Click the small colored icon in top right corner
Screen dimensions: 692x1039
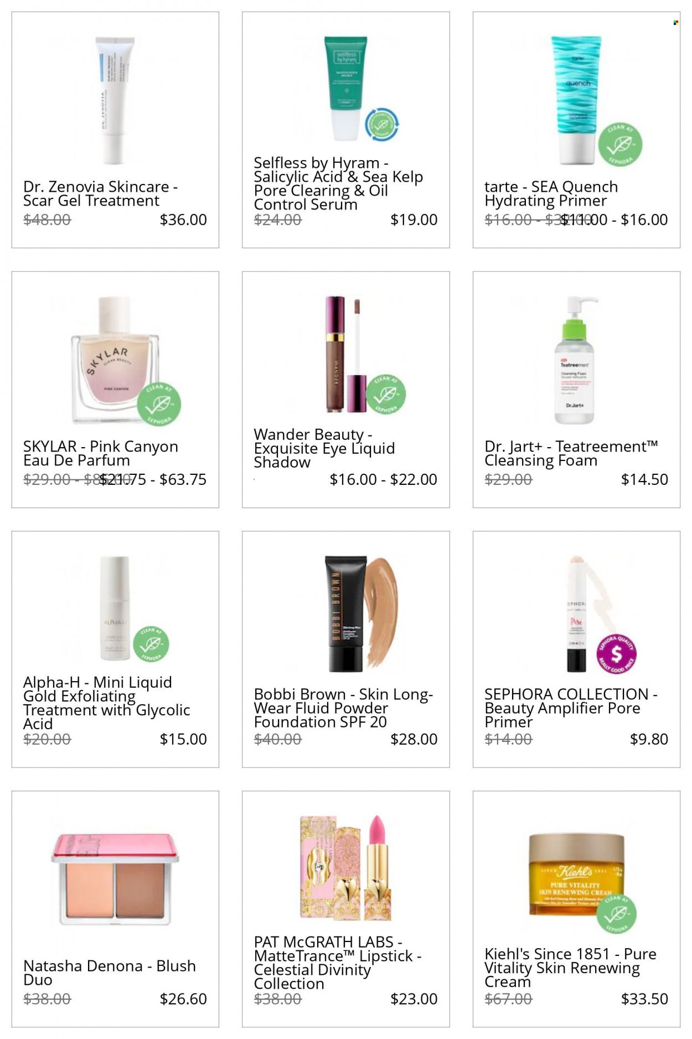click(675, 23)
